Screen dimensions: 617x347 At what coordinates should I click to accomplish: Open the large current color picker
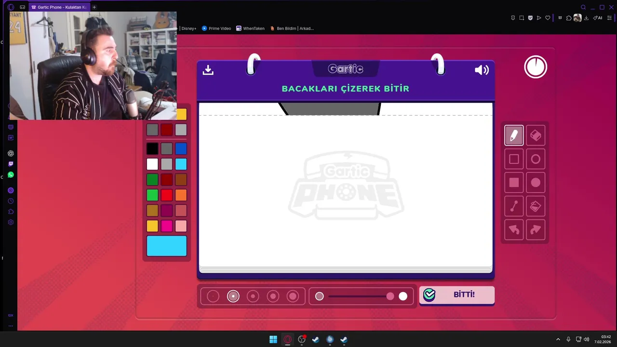(167, 246)
